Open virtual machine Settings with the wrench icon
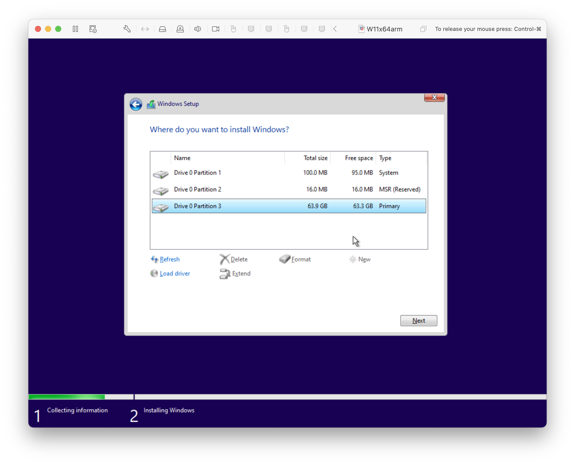 127,29
